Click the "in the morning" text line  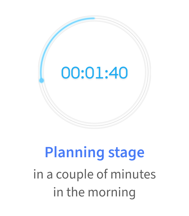pyautogui.click(x=94, y=192)
